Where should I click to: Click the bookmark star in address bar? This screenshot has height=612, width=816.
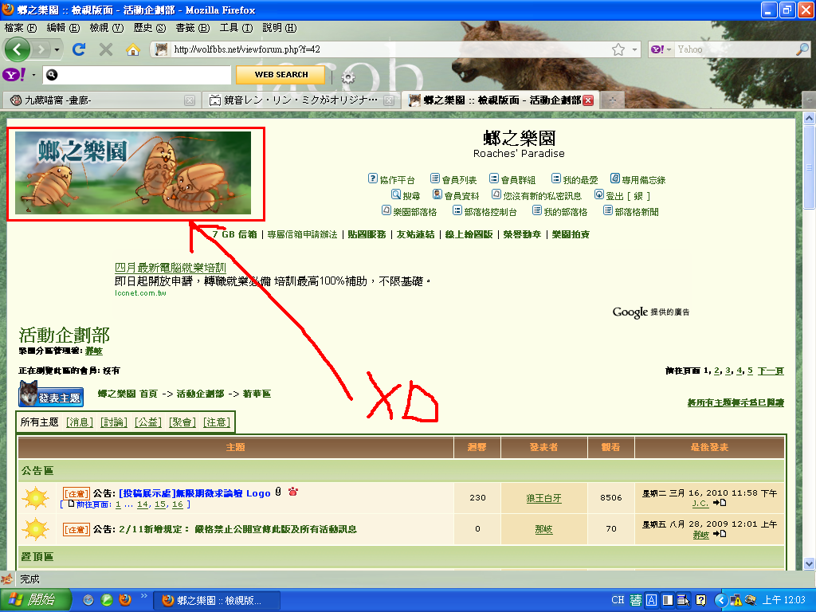[x=618, y=49]
